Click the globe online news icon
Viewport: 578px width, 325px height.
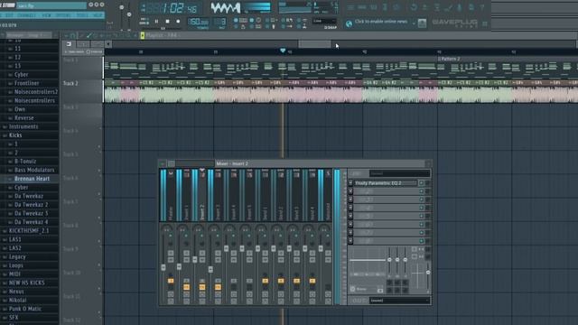(349, 23)
